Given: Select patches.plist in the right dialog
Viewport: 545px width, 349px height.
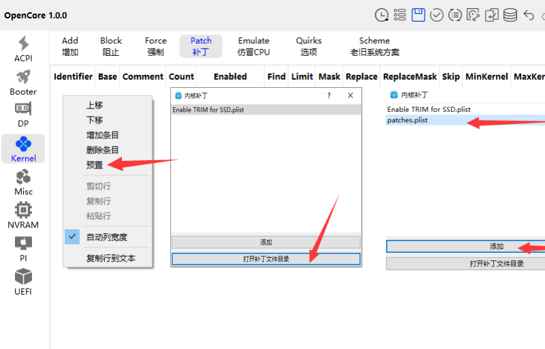Looking at the screenshot, I should (x=465, y=120).
